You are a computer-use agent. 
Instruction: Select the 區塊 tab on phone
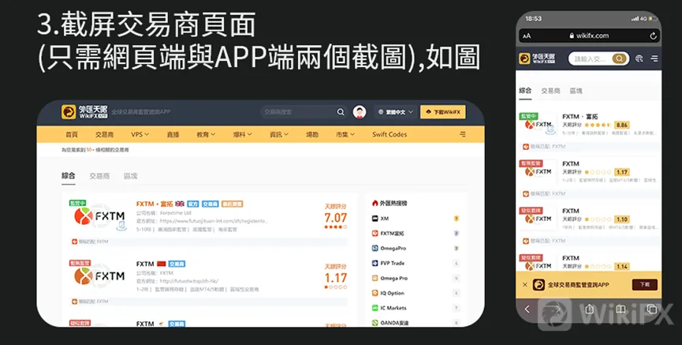(576, 91)
